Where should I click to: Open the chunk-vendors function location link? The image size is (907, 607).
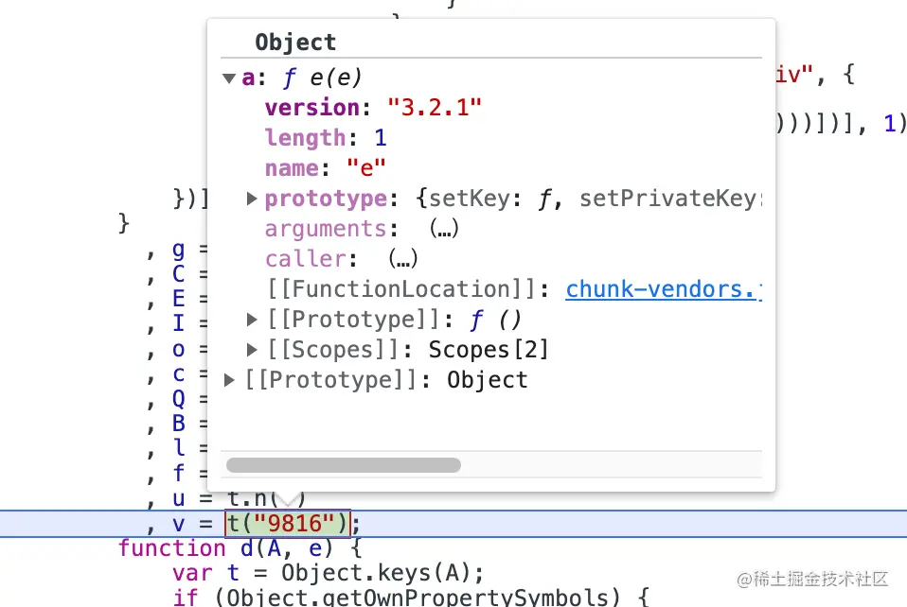(x=664, y=289)
